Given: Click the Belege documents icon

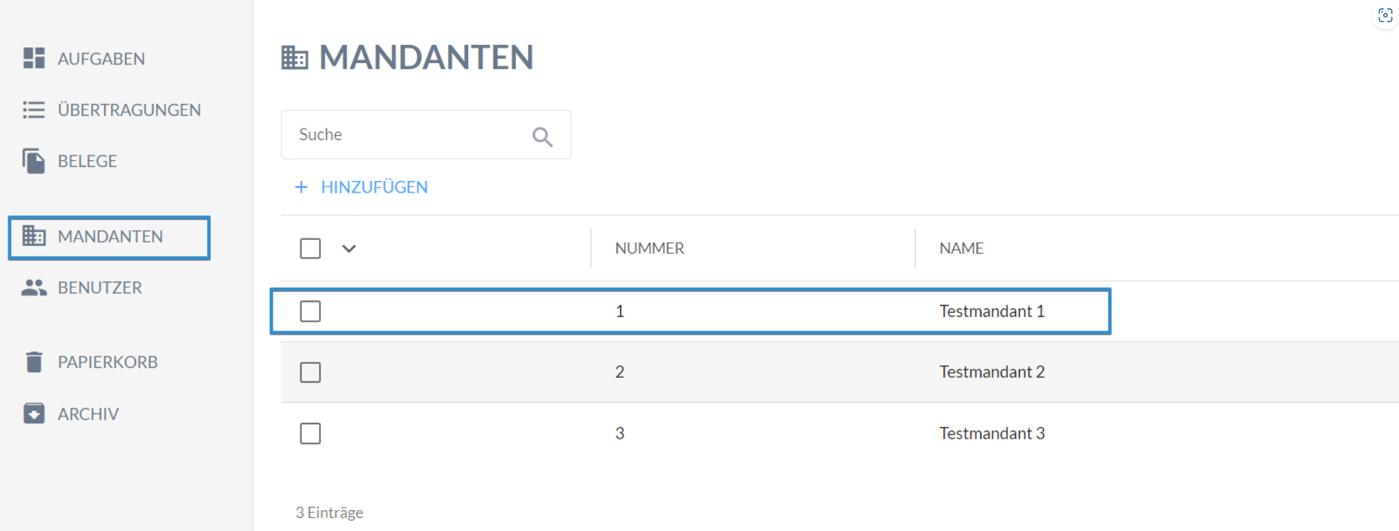Looking at the screenshot, I should [33, 161].
